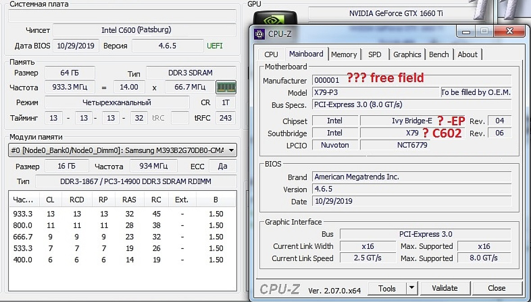Click the RAS column header in timings table
Viewport: 531px width, 302px height.
pyautogui.click(x=129, y=200)
